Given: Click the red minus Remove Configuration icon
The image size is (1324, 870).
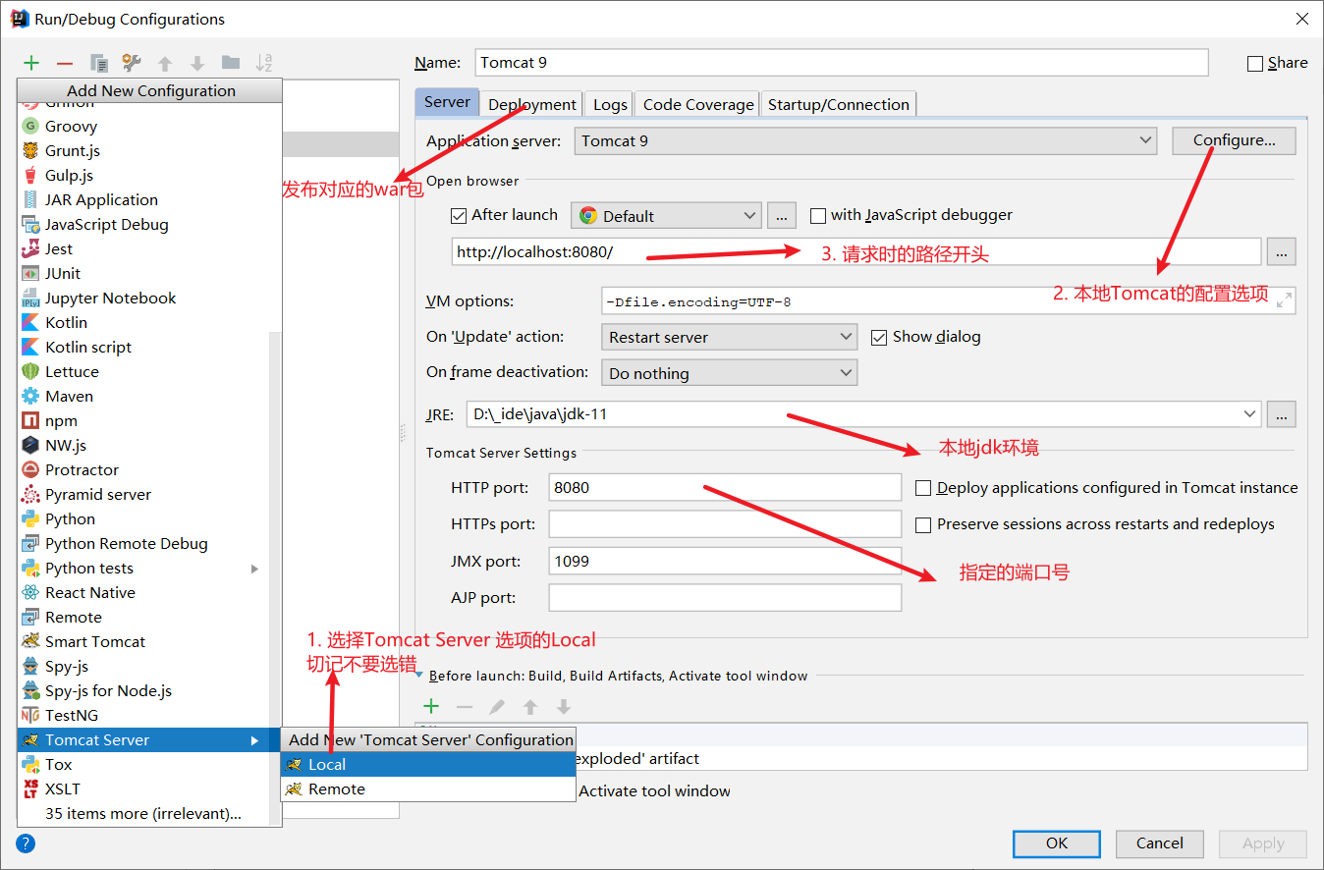Looking at the screenshot, I should click(65, 63).
